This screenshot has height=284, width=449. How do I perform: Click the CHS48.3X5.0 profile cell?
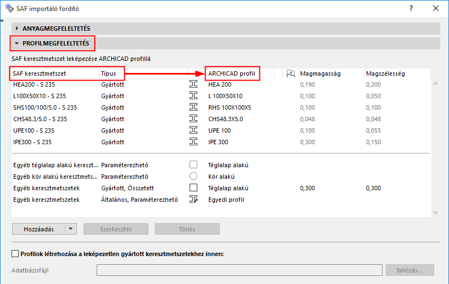click(226, 119)
